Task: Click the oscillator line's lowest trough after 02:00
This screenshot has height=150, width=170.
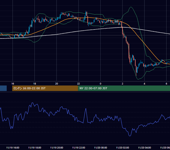Action: tap(130, 136)
